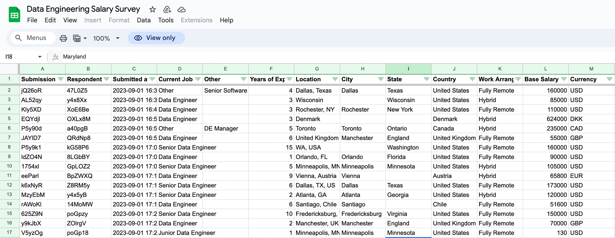Image resolution: width=615 pixels, height=238 pixels.
Task: Expand the filter views dropdown arrow
Action: 85,38
